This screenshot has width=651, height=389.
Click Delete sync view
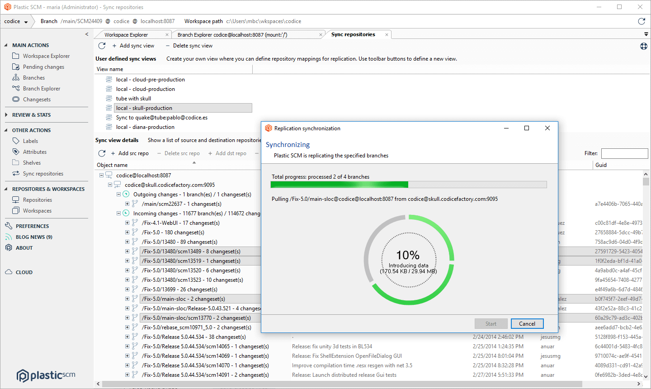coord(189,46)
